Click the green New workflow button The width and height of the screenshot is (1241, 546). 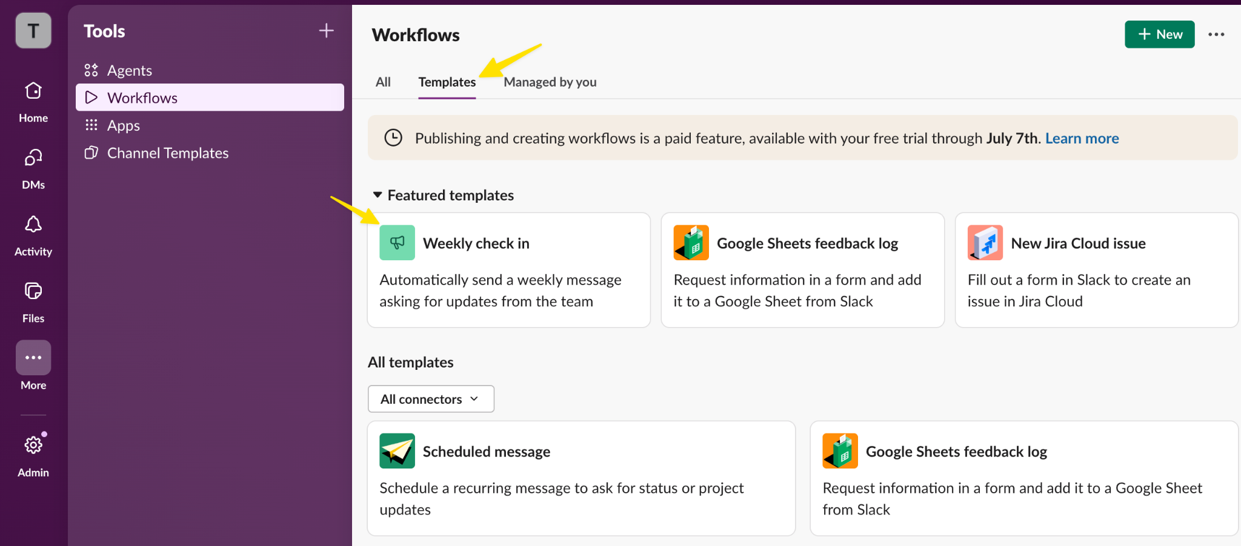pyautogui.click(x=1160, y=35)
